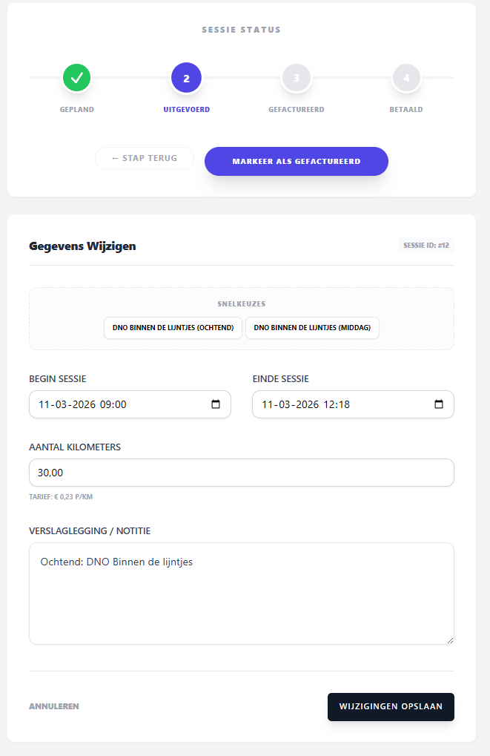Click into Verslaglegging / Notitie textarea
This screenshot has height=756, width=490.
click(x=241, y=594)
